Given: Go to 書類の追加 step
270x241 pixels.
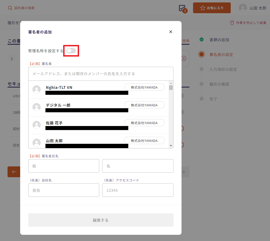Looking at the screenshot, I should (x=219, y=40).
